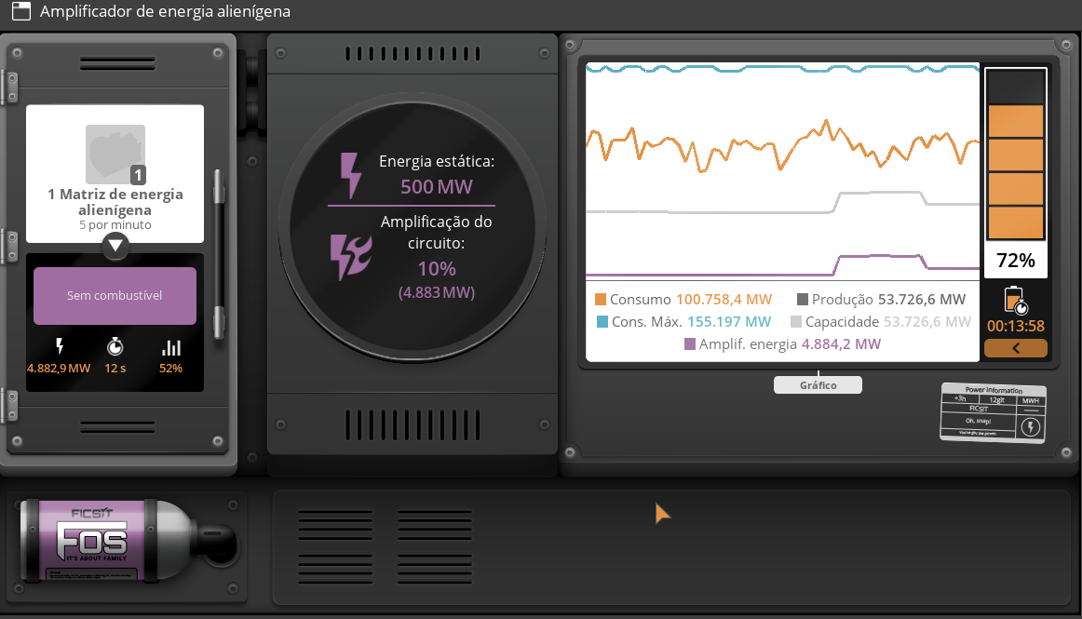Screen dimensions: 1082x619
Task: Click the Sem combustível purple status bar
Action: pyautogui.click(x=115, y=295)
